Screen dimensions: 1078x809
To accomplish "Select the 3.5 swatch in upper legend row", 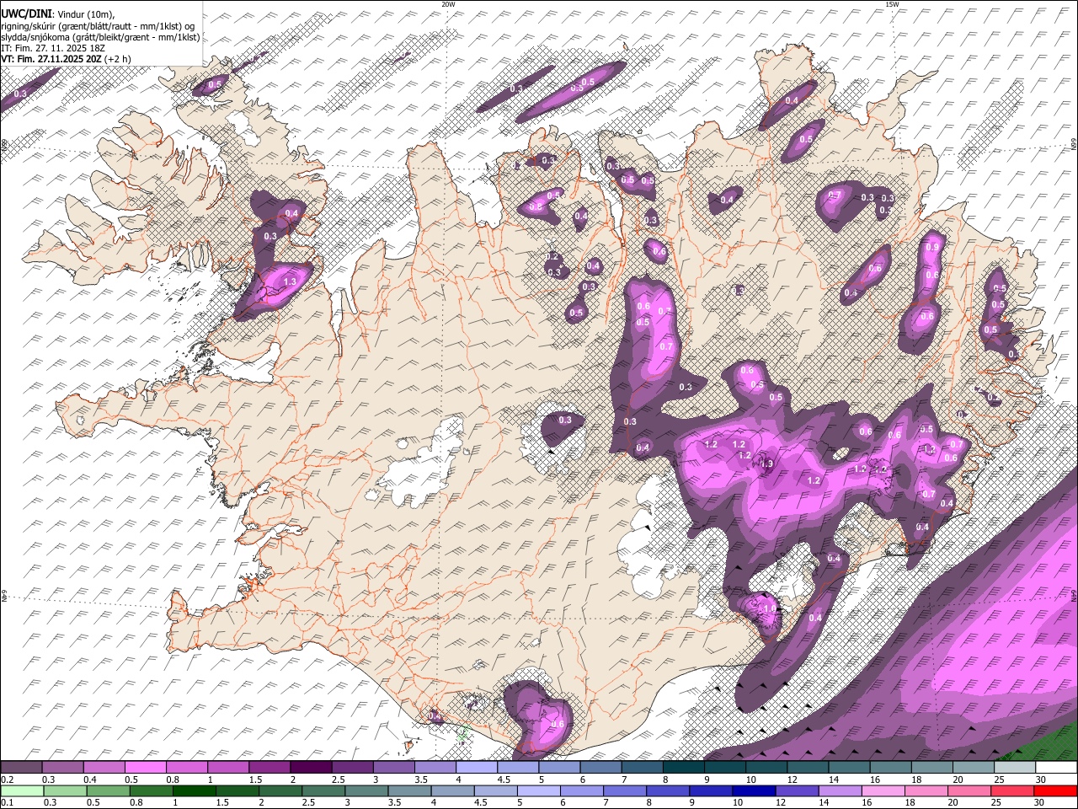I will tap(435, 768).
